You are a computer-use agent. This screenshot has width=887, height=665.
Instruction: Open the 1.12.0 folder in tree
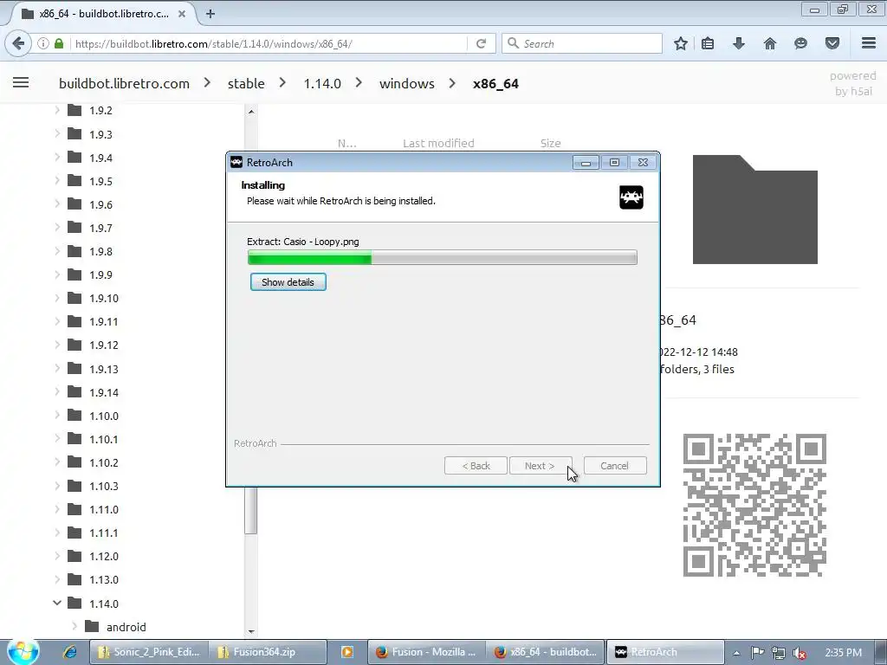(x=104, y=557)
